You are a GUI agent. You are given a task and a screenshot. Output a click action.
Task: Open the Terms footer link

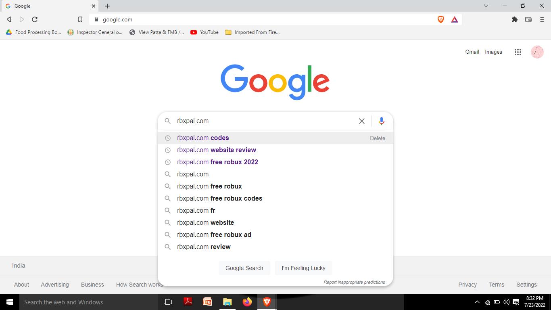click(x=497, y=285)
